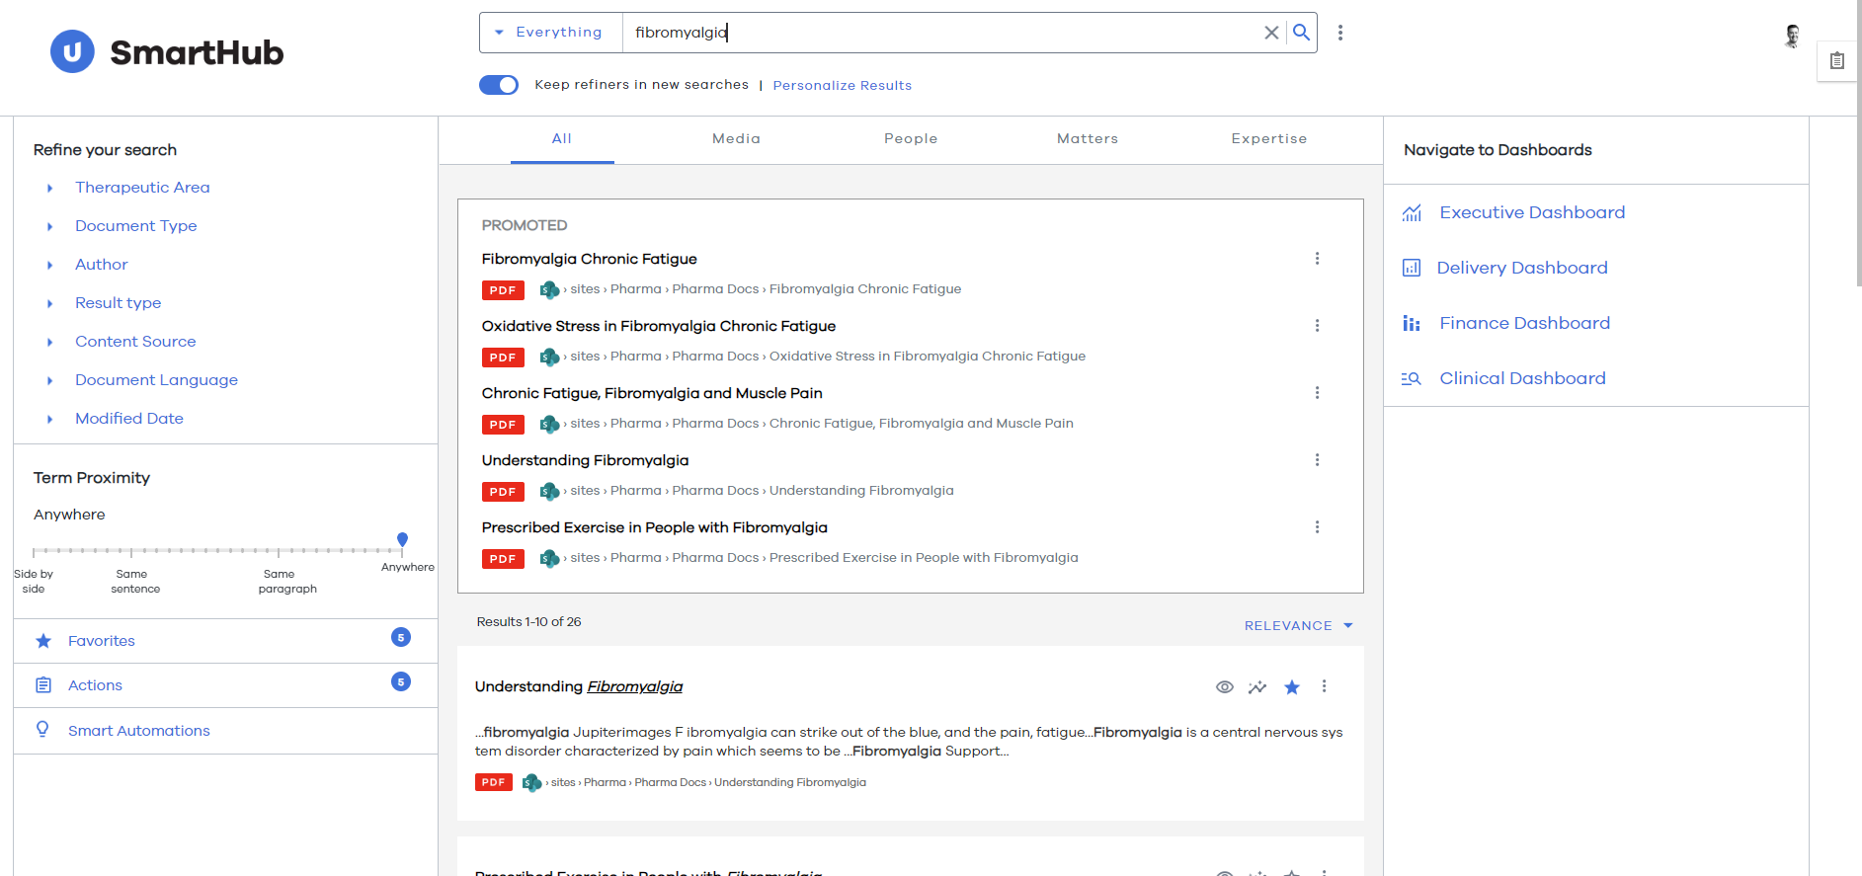Open the search bar three-dot options menu
The width and height of the screenshot is (1862, 876).
point(1340,33)
